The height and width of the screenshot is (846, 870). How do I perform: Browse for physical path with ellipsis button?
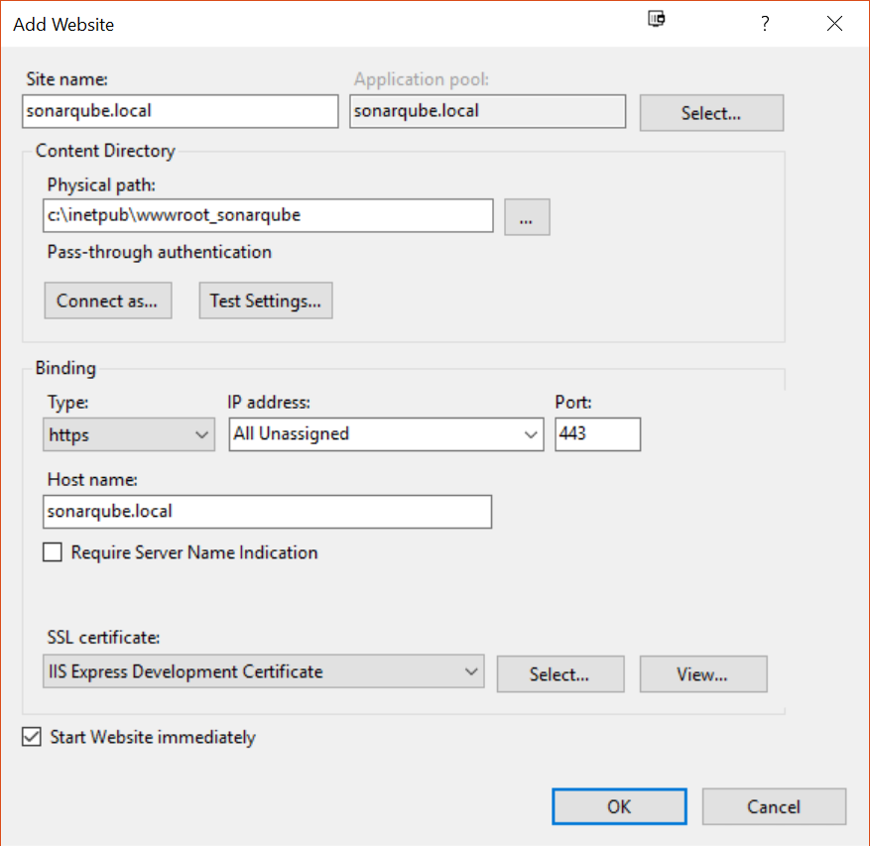tap(527, 217)
